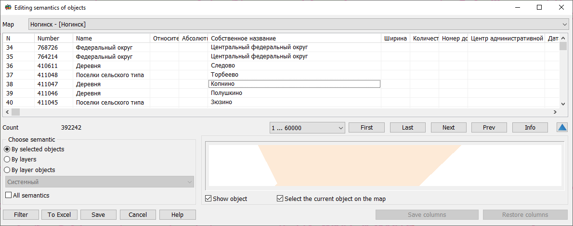This screenshot has height=226, width=573.
Task: Select the By selected objects radio button
Action: (x=7, y=149)
